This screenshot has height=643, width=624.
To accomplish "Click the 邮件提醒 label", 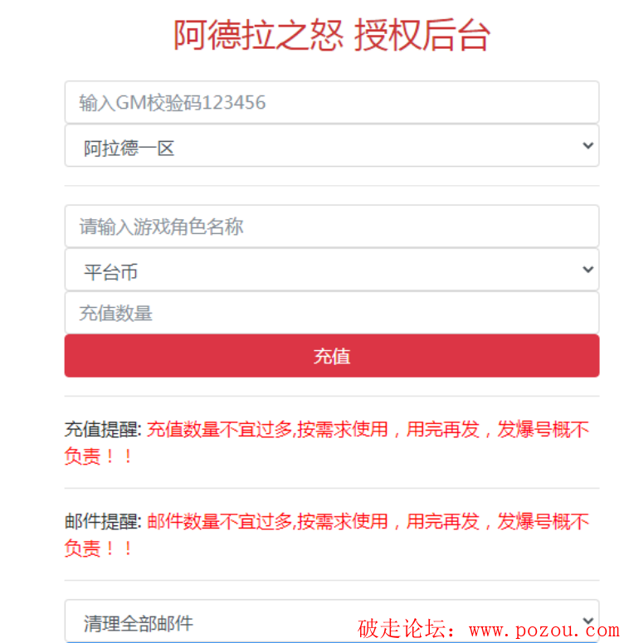I will click(103, 522).
